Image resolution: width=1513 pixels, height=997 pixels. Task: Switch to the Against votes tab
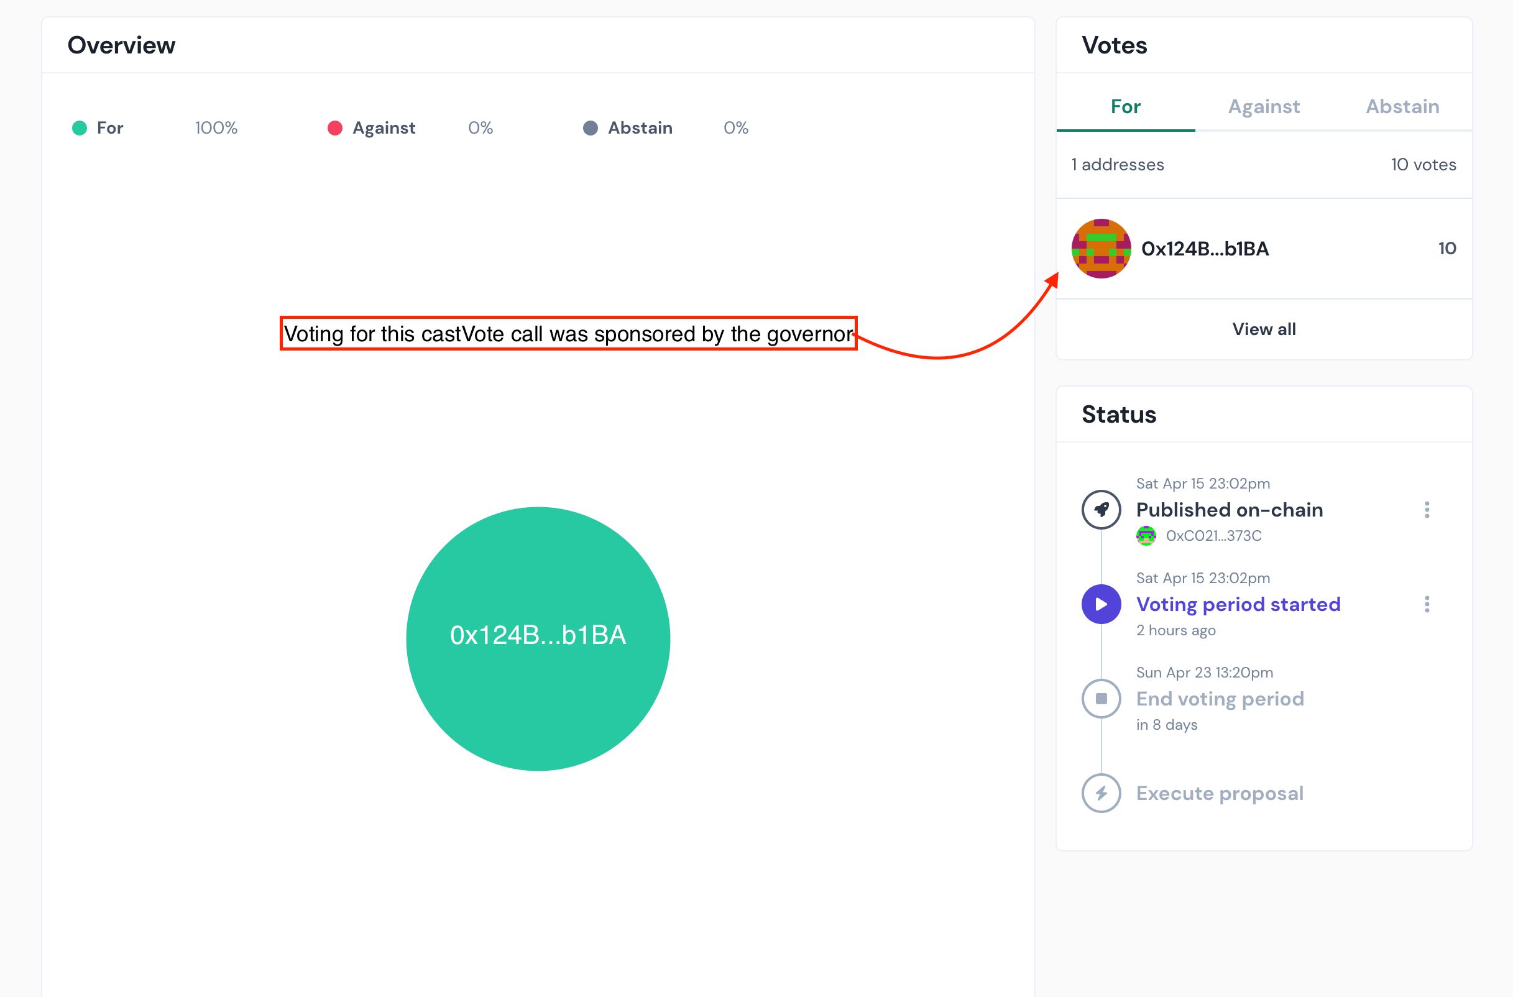[1264, 107]
